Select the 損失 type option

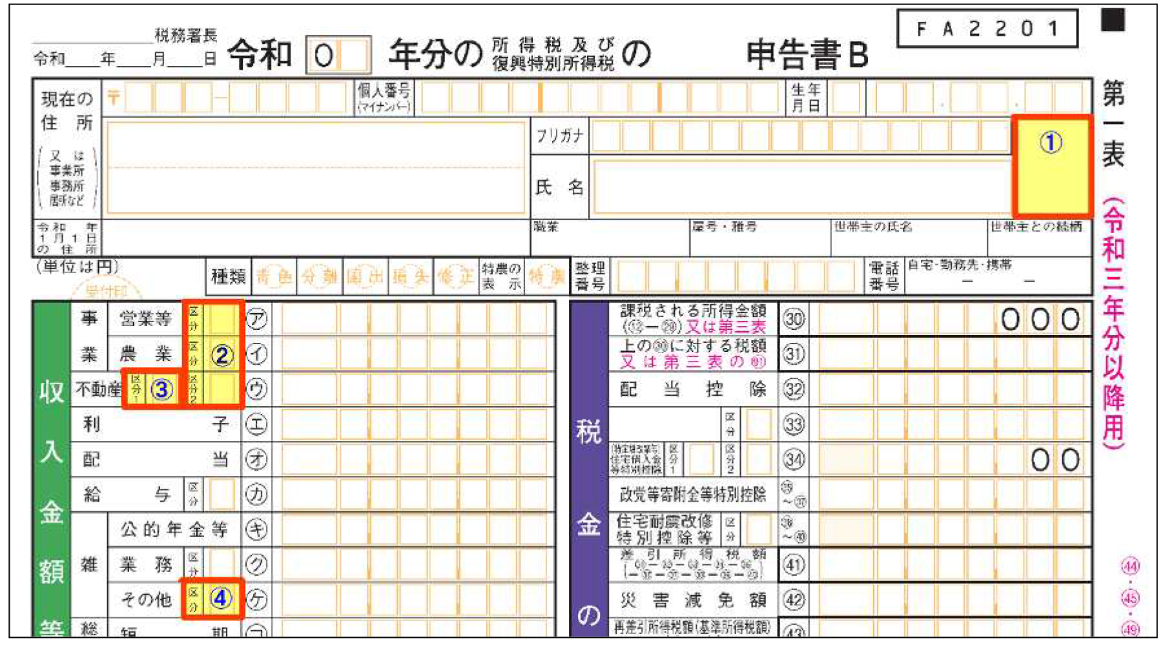click(410, 277)
